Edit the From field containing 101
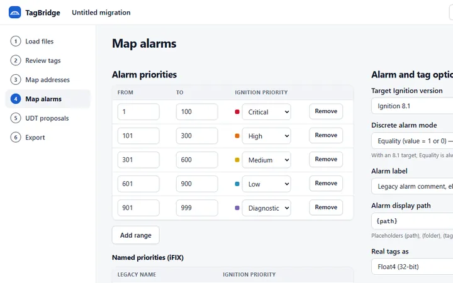453x283 pixels. coord(138,136)
